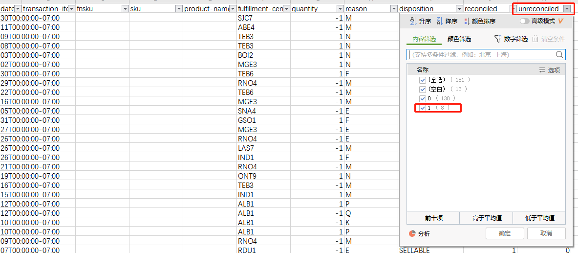Switch to 颜色筛选 tab
Image resolution: width=578 pixels, height=253 pixels.
click(459, 39)
